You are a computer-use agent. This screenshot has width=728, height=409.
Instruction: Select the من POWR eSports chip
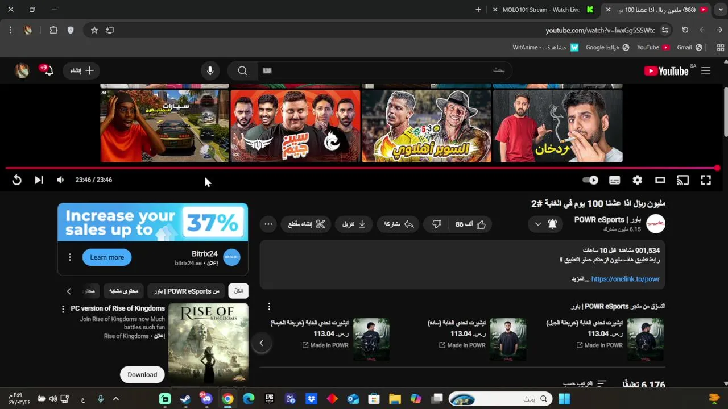coord(186,291)
